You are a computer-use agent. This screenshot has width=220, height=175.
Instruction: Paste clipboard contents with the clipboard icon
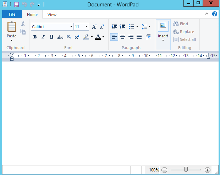pos(12,26)
